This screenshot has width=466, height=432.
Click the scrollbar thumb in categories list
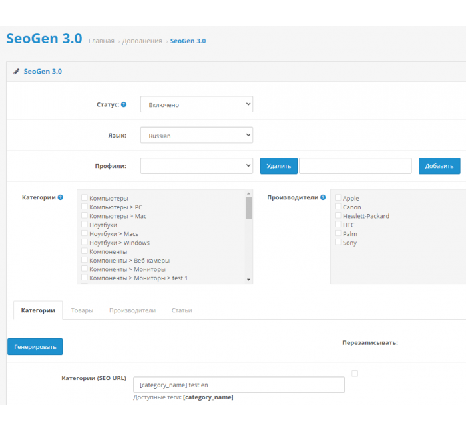pyautogui.click(x=249, y=208)
